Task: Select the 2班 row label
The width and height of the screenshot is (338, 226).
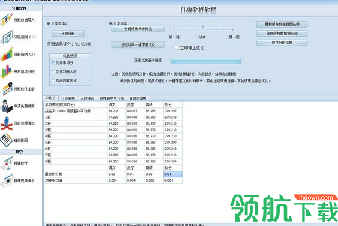Action: [x=48, y=123]
